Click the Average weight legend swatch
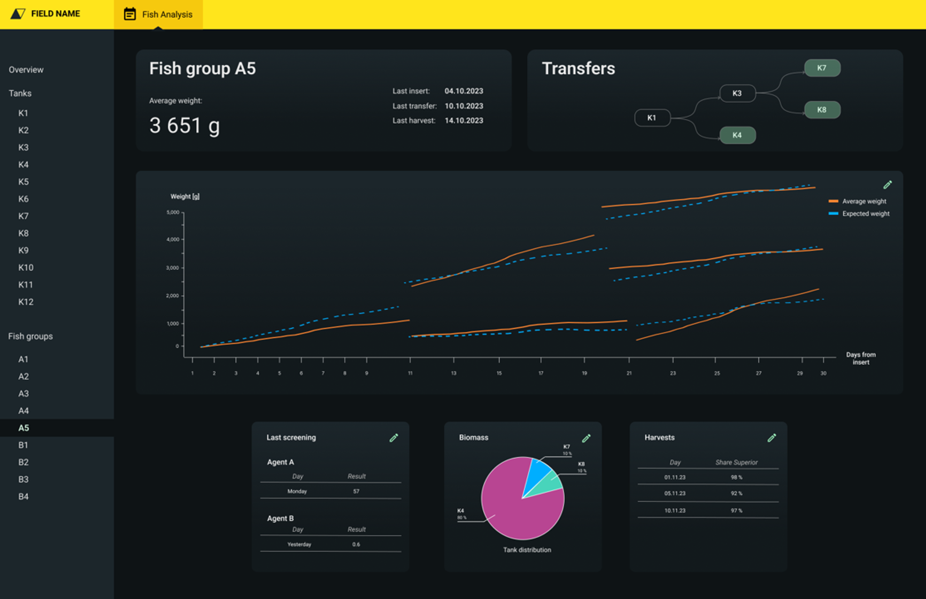This screenshot has width=926, height=599. point(833,201)
